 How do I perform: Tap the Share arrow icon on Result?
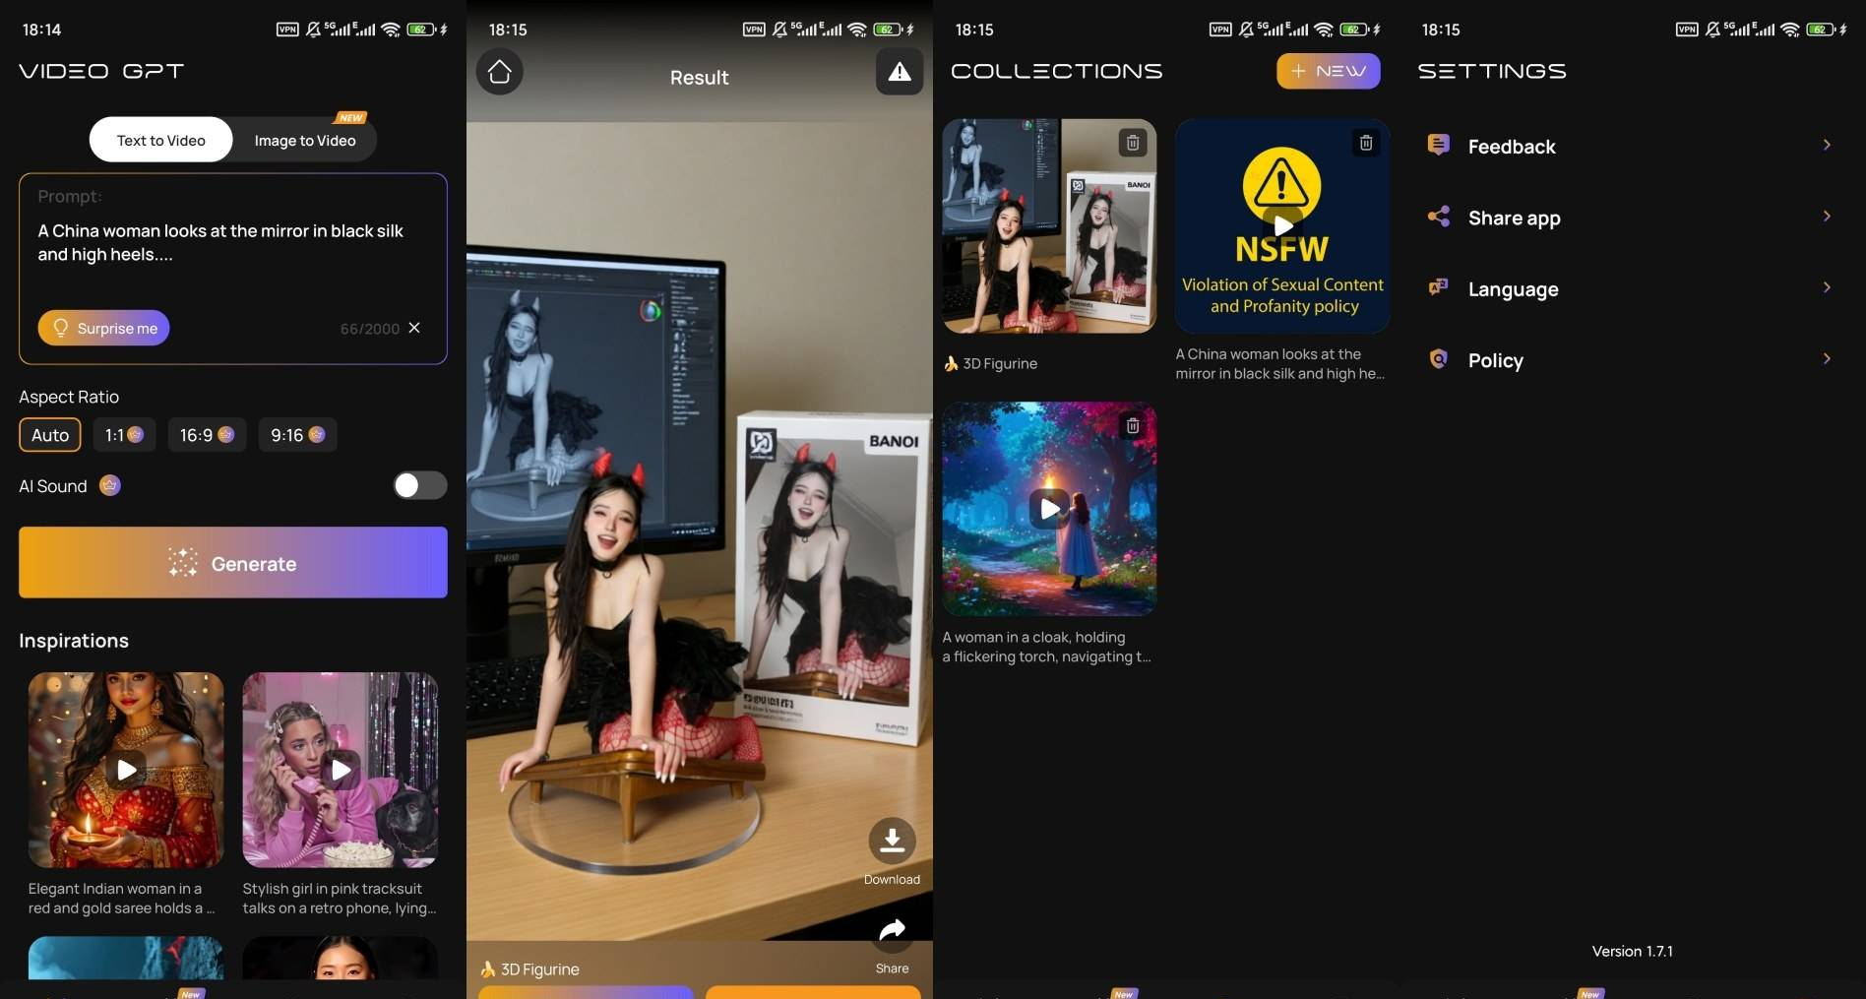(x=892, y=931)
